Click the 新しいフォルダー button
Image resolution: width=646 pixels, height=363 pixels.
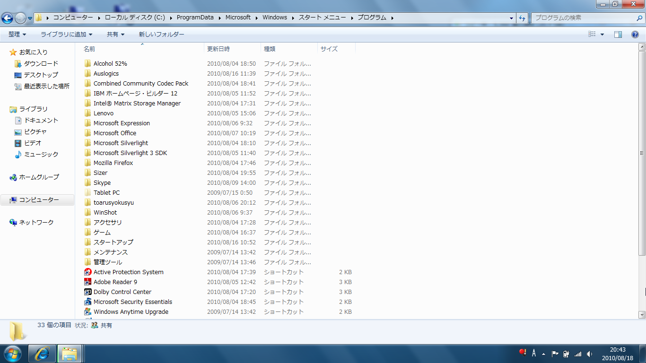pyautogui.click(x=161, y=35)
